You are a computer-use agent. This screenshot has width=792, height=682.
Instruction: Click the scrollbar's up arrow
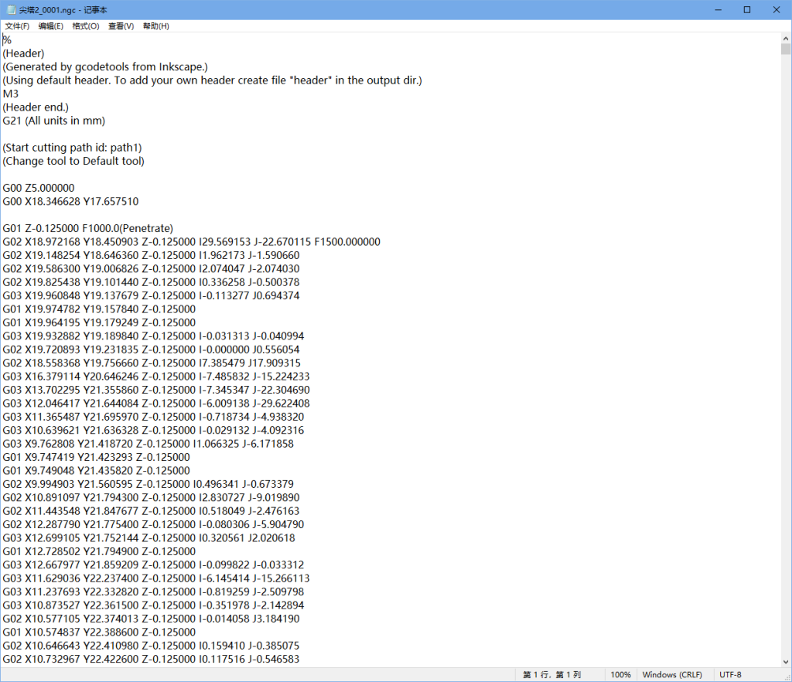coord(785,38)
